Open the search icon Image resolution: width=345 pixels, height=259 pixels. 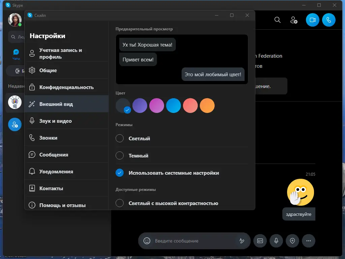coord(277,20)
